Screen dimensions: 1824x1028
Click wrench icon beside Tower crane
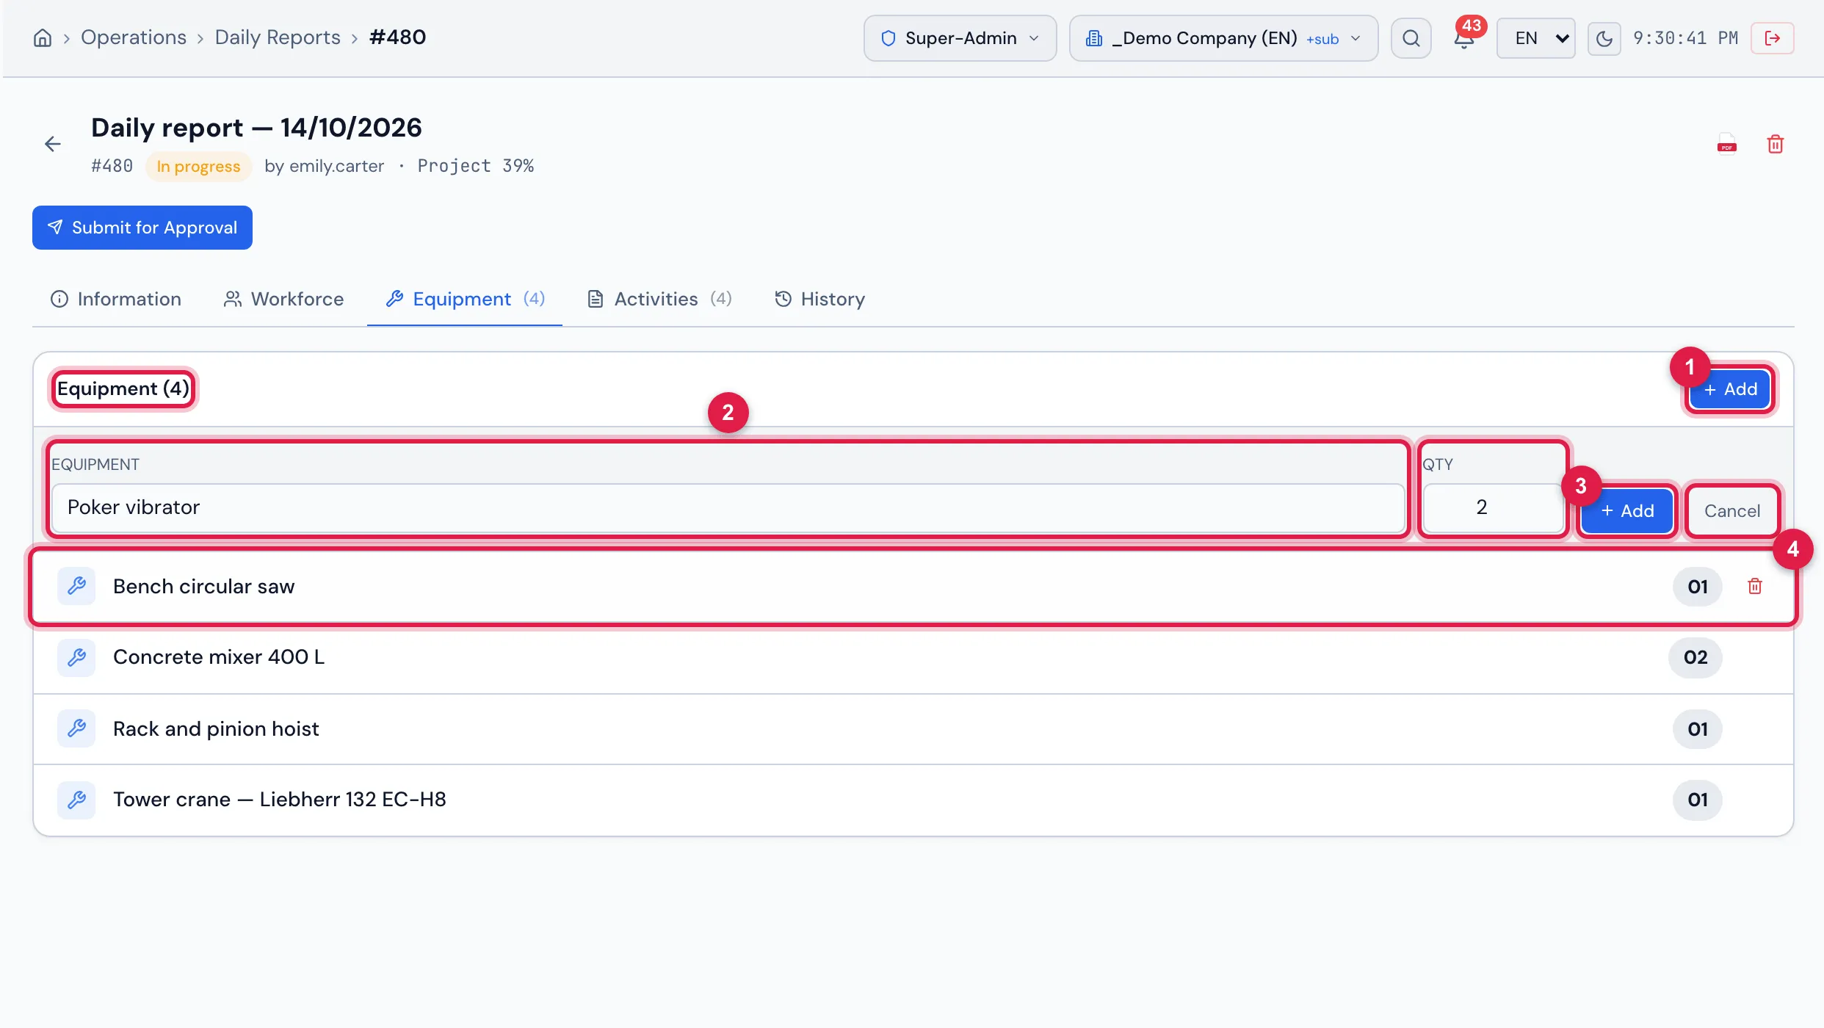[x=76, y=800]
